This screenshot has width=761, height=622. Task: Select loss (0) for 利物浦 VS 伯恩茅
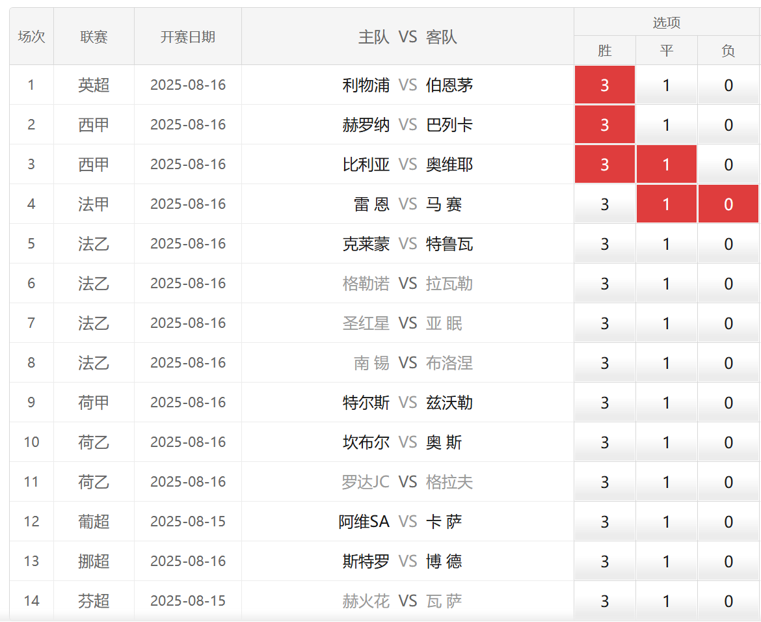click(728, 85)
